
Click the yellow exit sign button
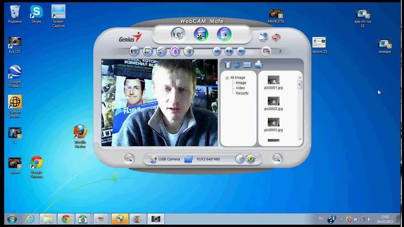click(x=251, y=159)
